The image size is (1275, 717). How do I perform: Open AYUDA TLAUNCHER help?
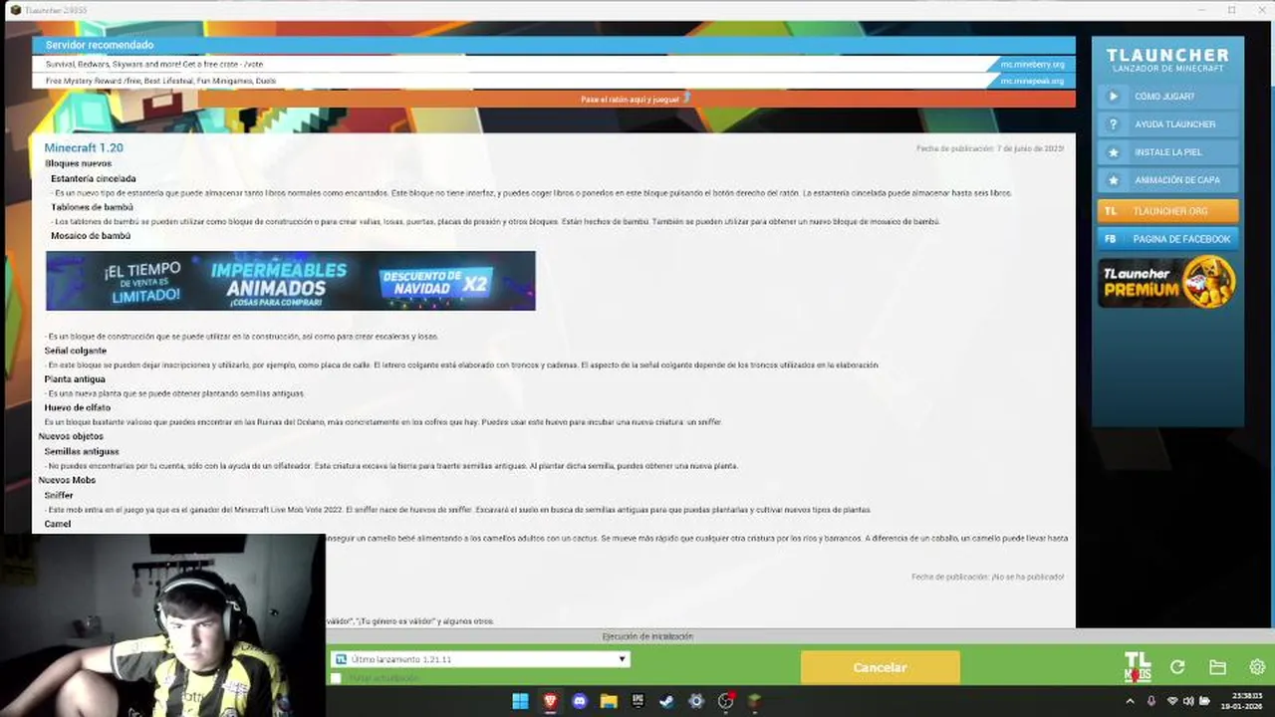point(1168,124)
